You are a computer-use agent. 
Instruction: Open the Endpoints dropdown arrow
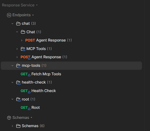[33, 15]
